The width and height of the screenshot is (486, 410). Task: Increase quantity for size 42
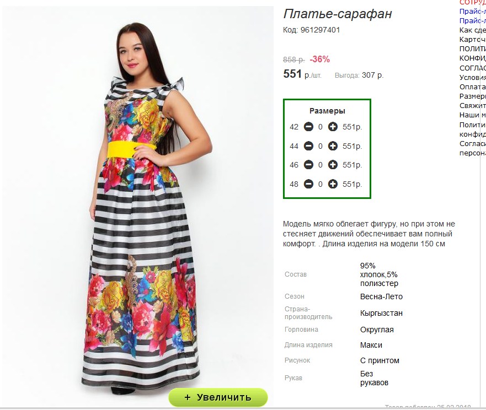pyautogui.click(x=333, y=127)
